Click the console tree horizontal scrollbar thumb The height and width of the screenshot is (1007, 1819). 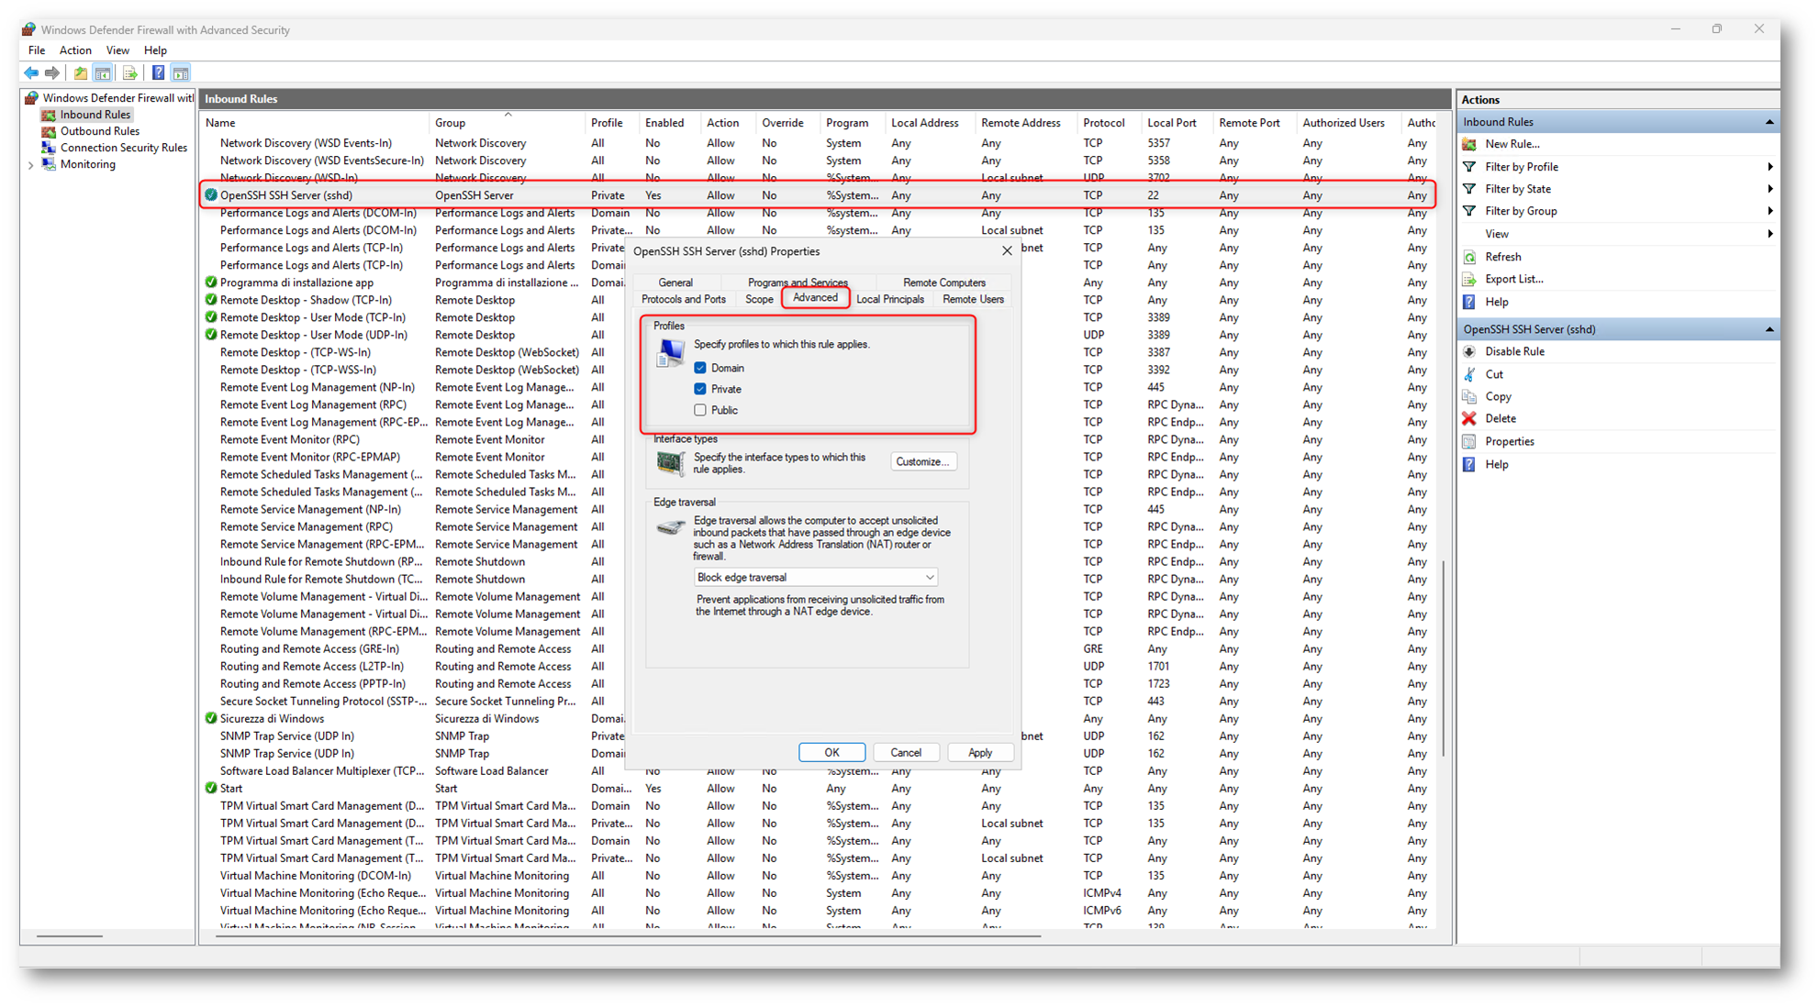[70, 936]
